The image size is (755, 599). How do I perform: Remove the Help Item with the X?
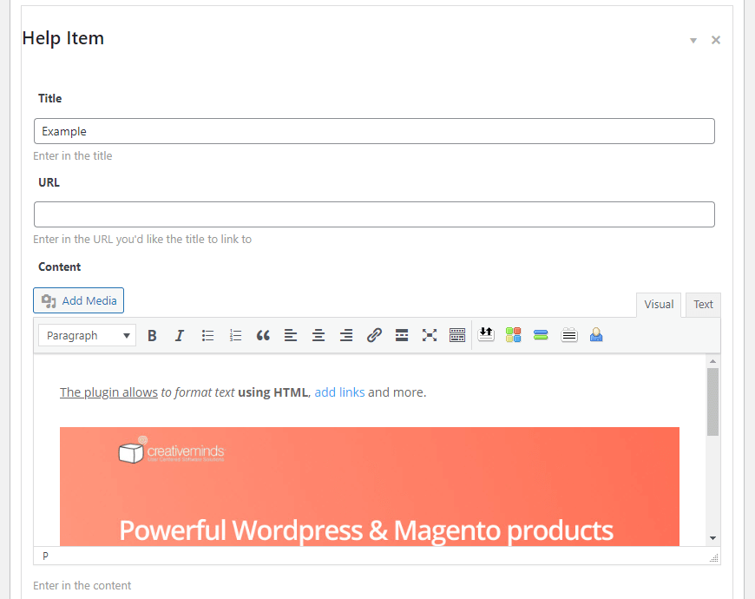coord(716,40)
